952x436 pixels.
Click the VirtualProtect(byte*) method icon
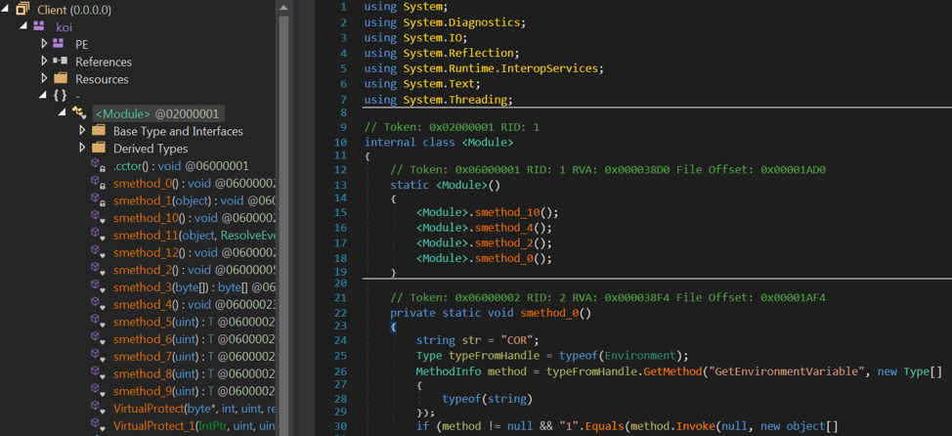(x=98, y=408)
